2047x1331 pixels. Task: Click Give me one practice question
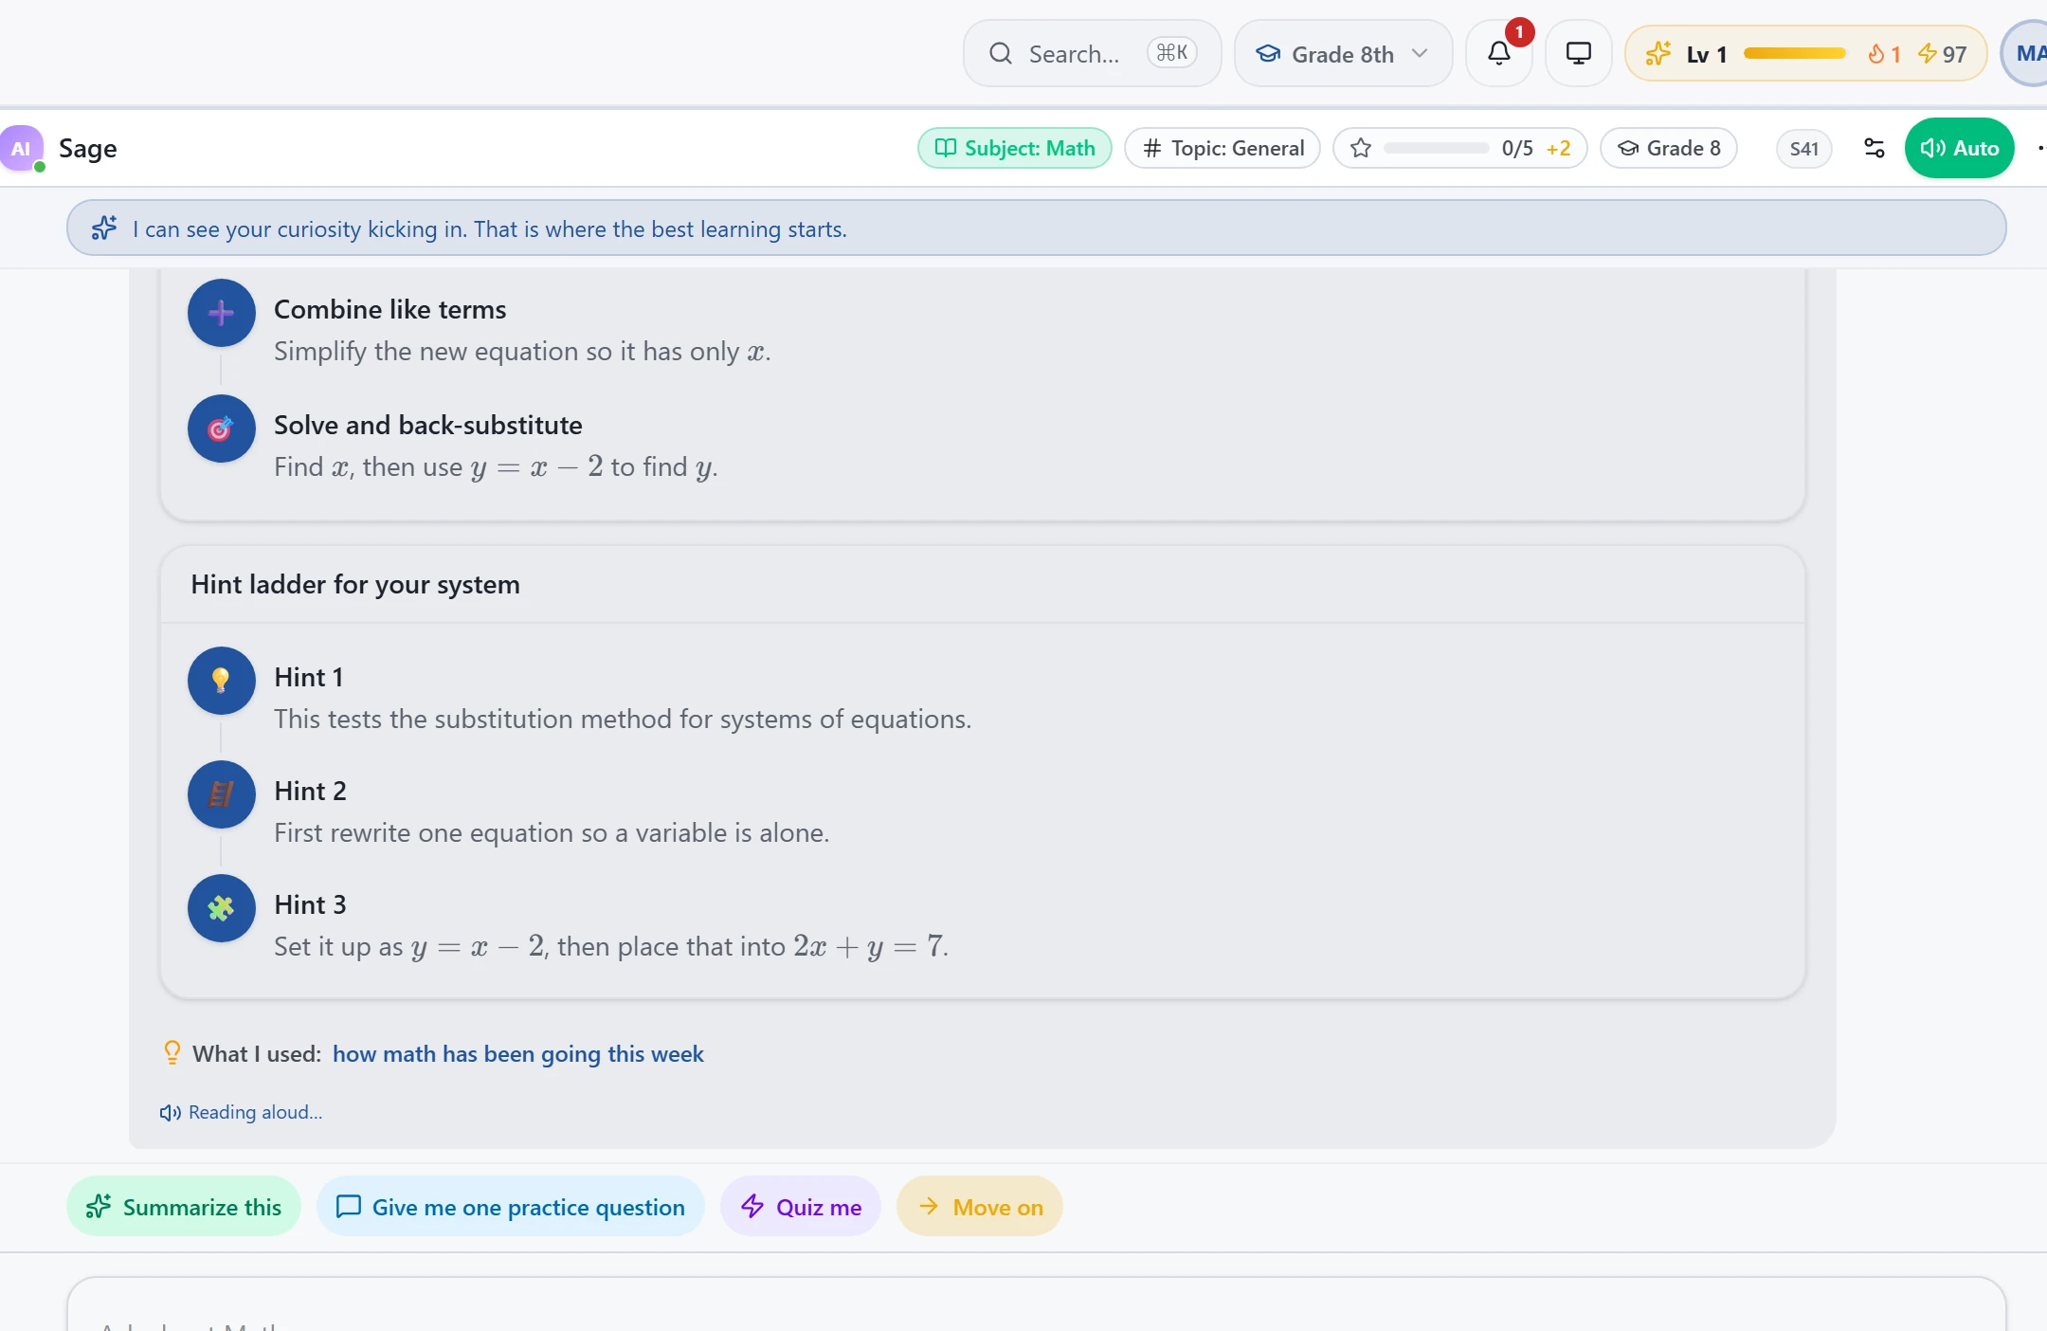coord(511,1207)
